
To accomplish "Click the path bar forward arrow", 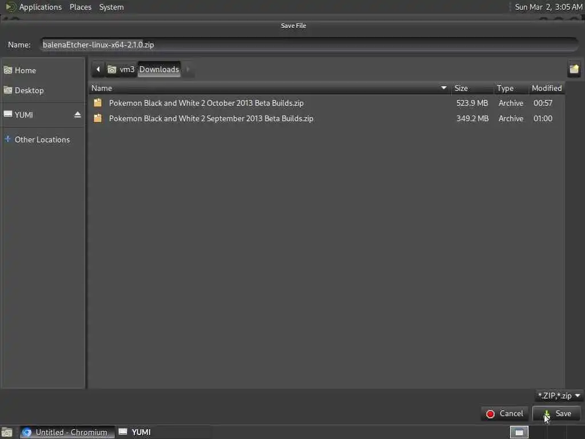I will tap(188, 69).
